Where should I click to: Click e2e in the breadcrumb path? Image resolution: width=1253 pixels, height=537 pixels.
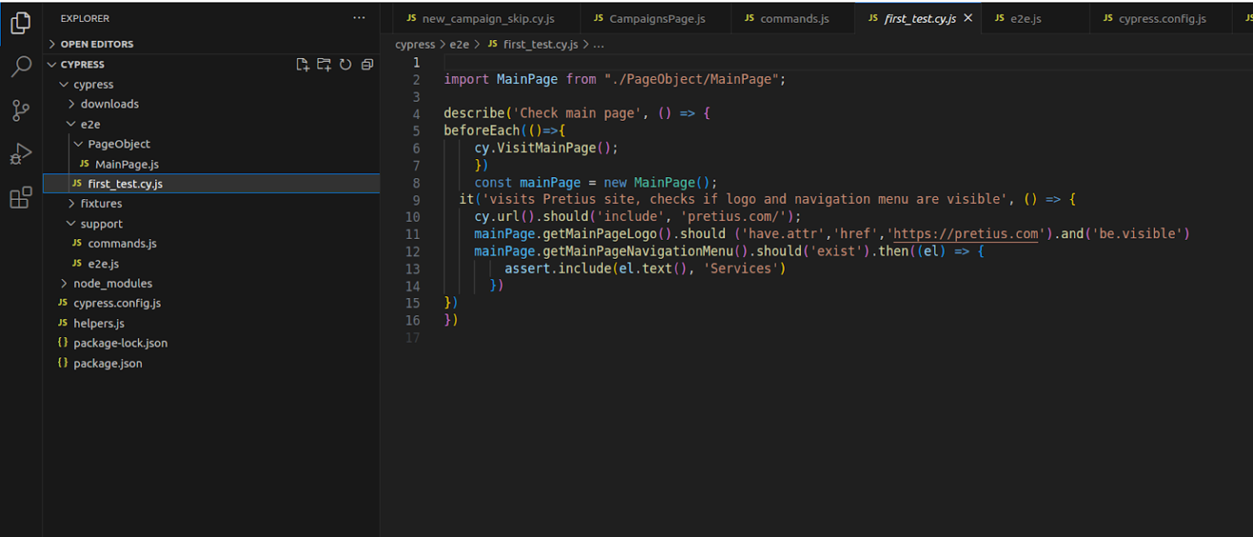(460, 44)
